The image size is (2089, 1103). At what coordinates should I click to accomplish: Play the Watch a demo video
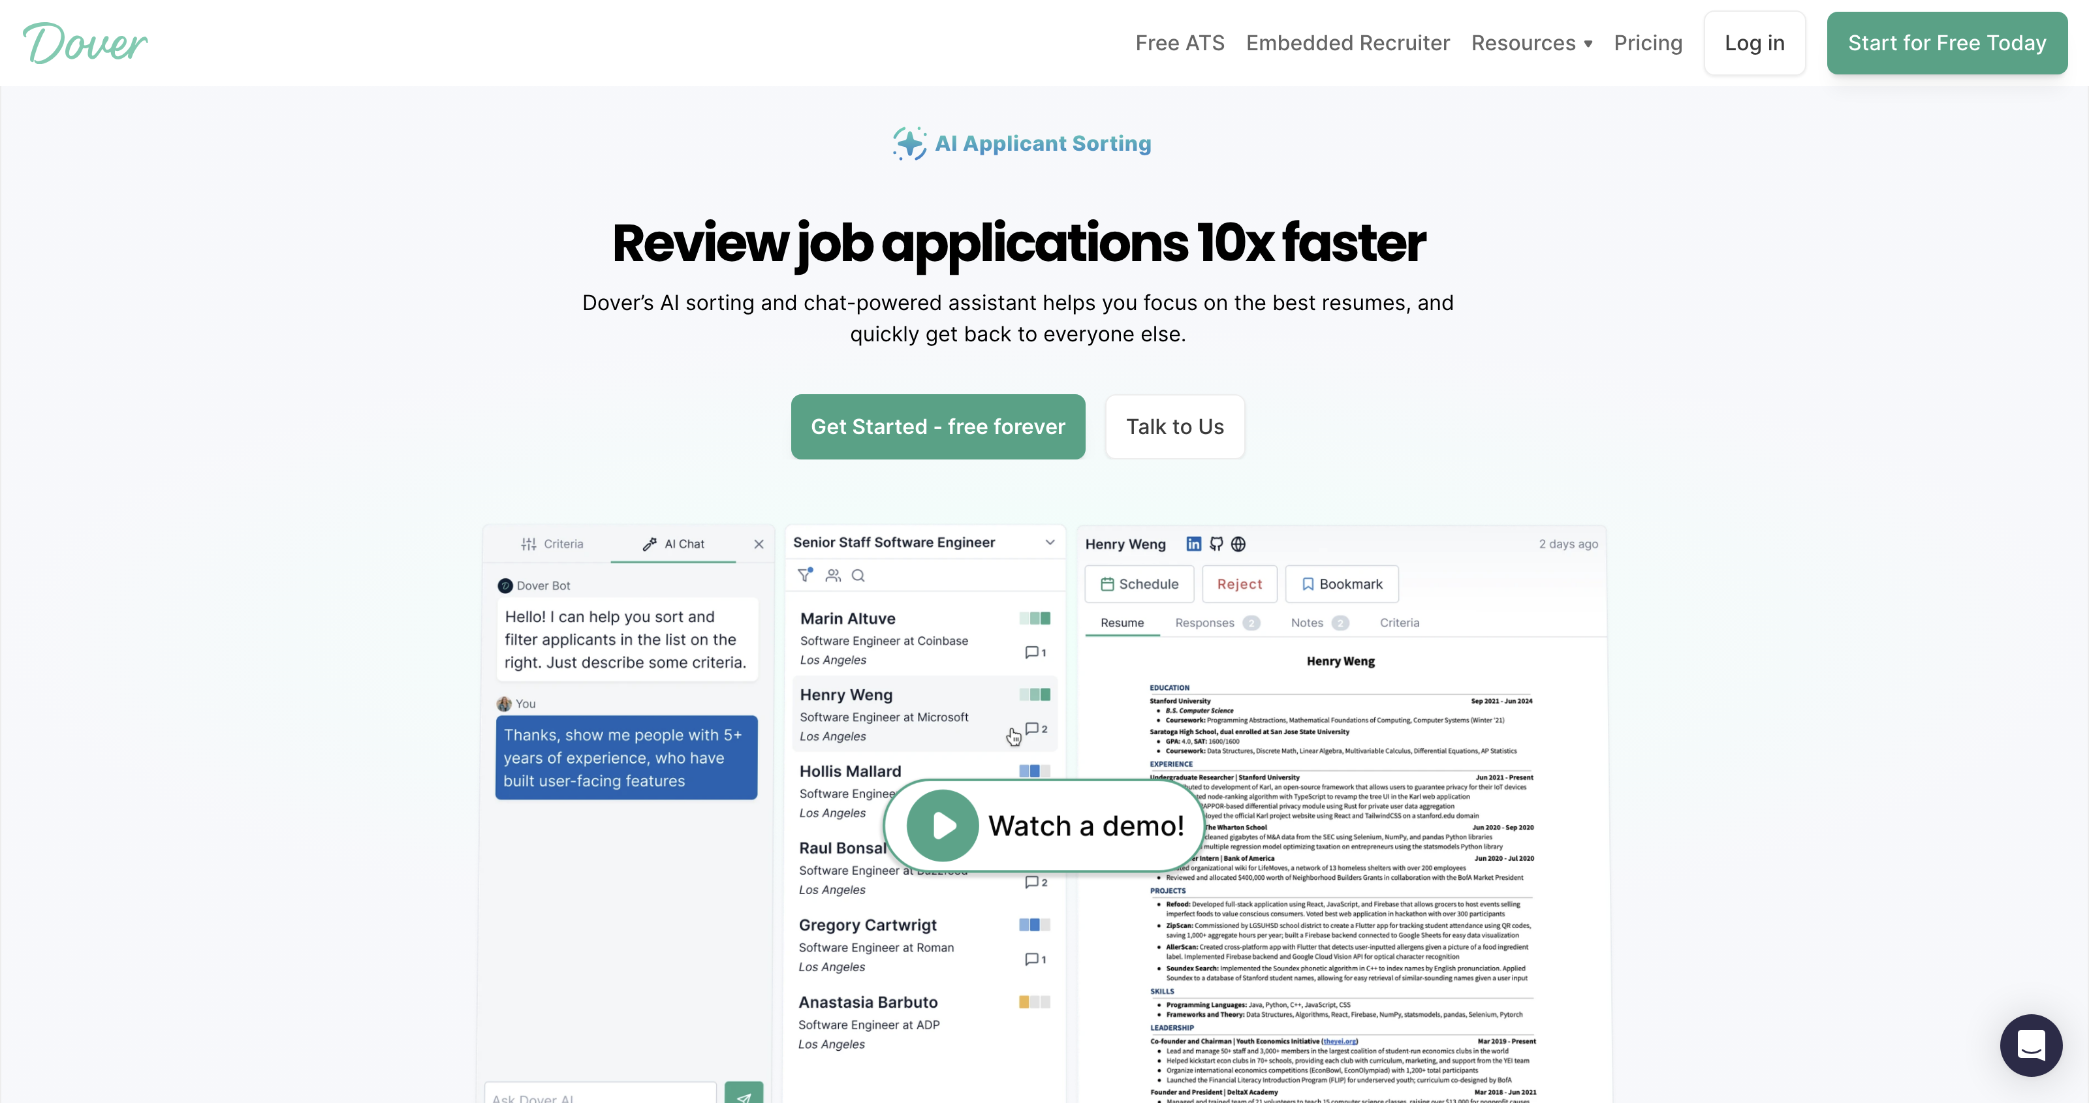point(1044,826)
